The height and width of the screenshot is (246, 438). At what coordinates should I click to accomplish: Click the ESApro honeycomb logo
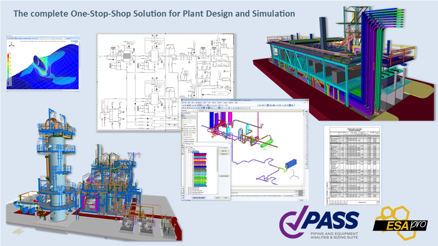399,222
